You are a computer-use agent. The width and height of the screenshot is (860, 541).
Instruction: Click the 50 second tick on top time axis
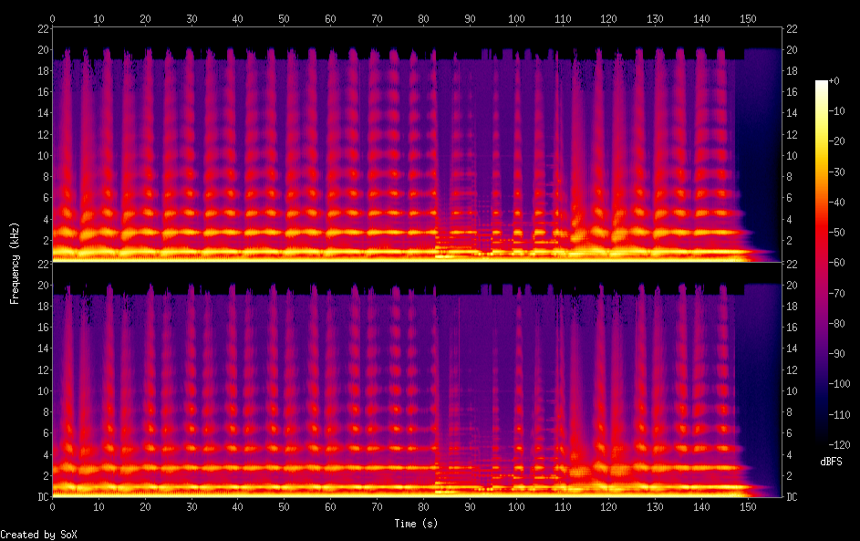click(285, 17)
